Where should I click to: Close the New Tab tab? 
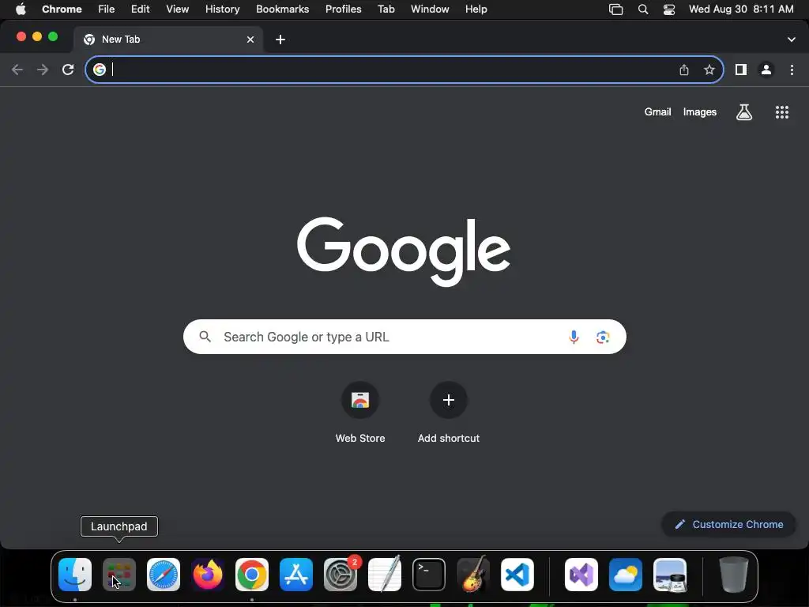click(x=250, y=40)
